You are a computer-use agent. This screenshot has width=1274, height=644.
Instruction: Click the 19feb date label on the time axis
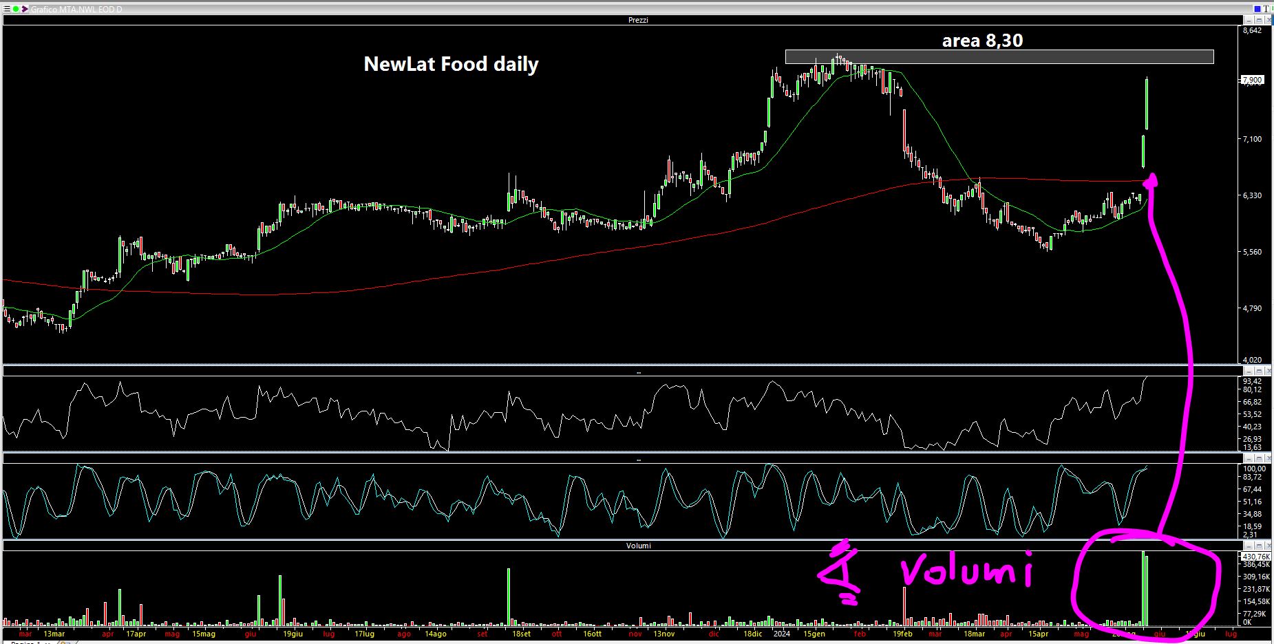[902, 634]
